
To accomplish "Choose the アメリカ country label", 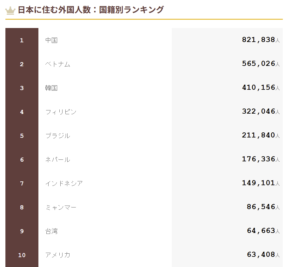I will [58, 255].
